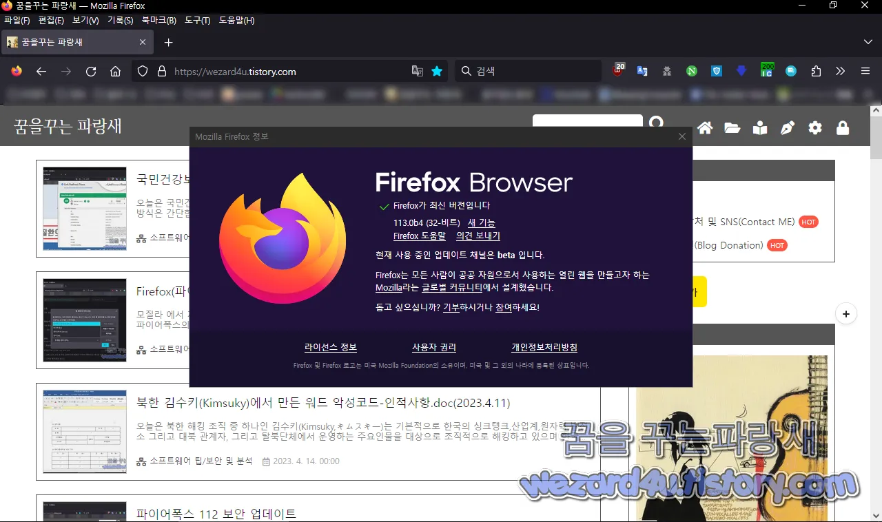
Task: Click the blog's gear settings icon
Action: (x=815, y=127)
